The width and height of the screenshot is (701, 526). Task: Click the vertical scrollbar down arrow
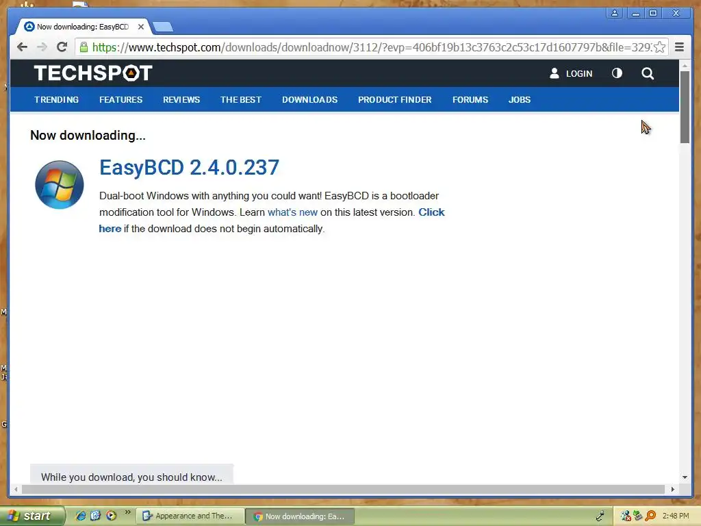tap(685, 477)
